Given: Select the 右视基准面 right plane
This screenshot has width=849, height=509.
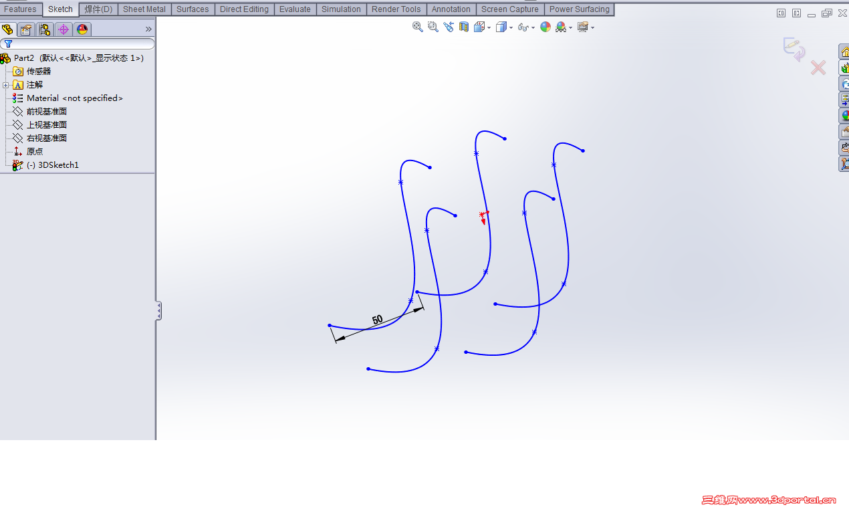Looking at the screenshot, I should (40, 138).
